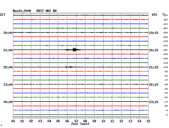Select minute tick label "07" on the axis
169x128 pixels.
[76, 121]
